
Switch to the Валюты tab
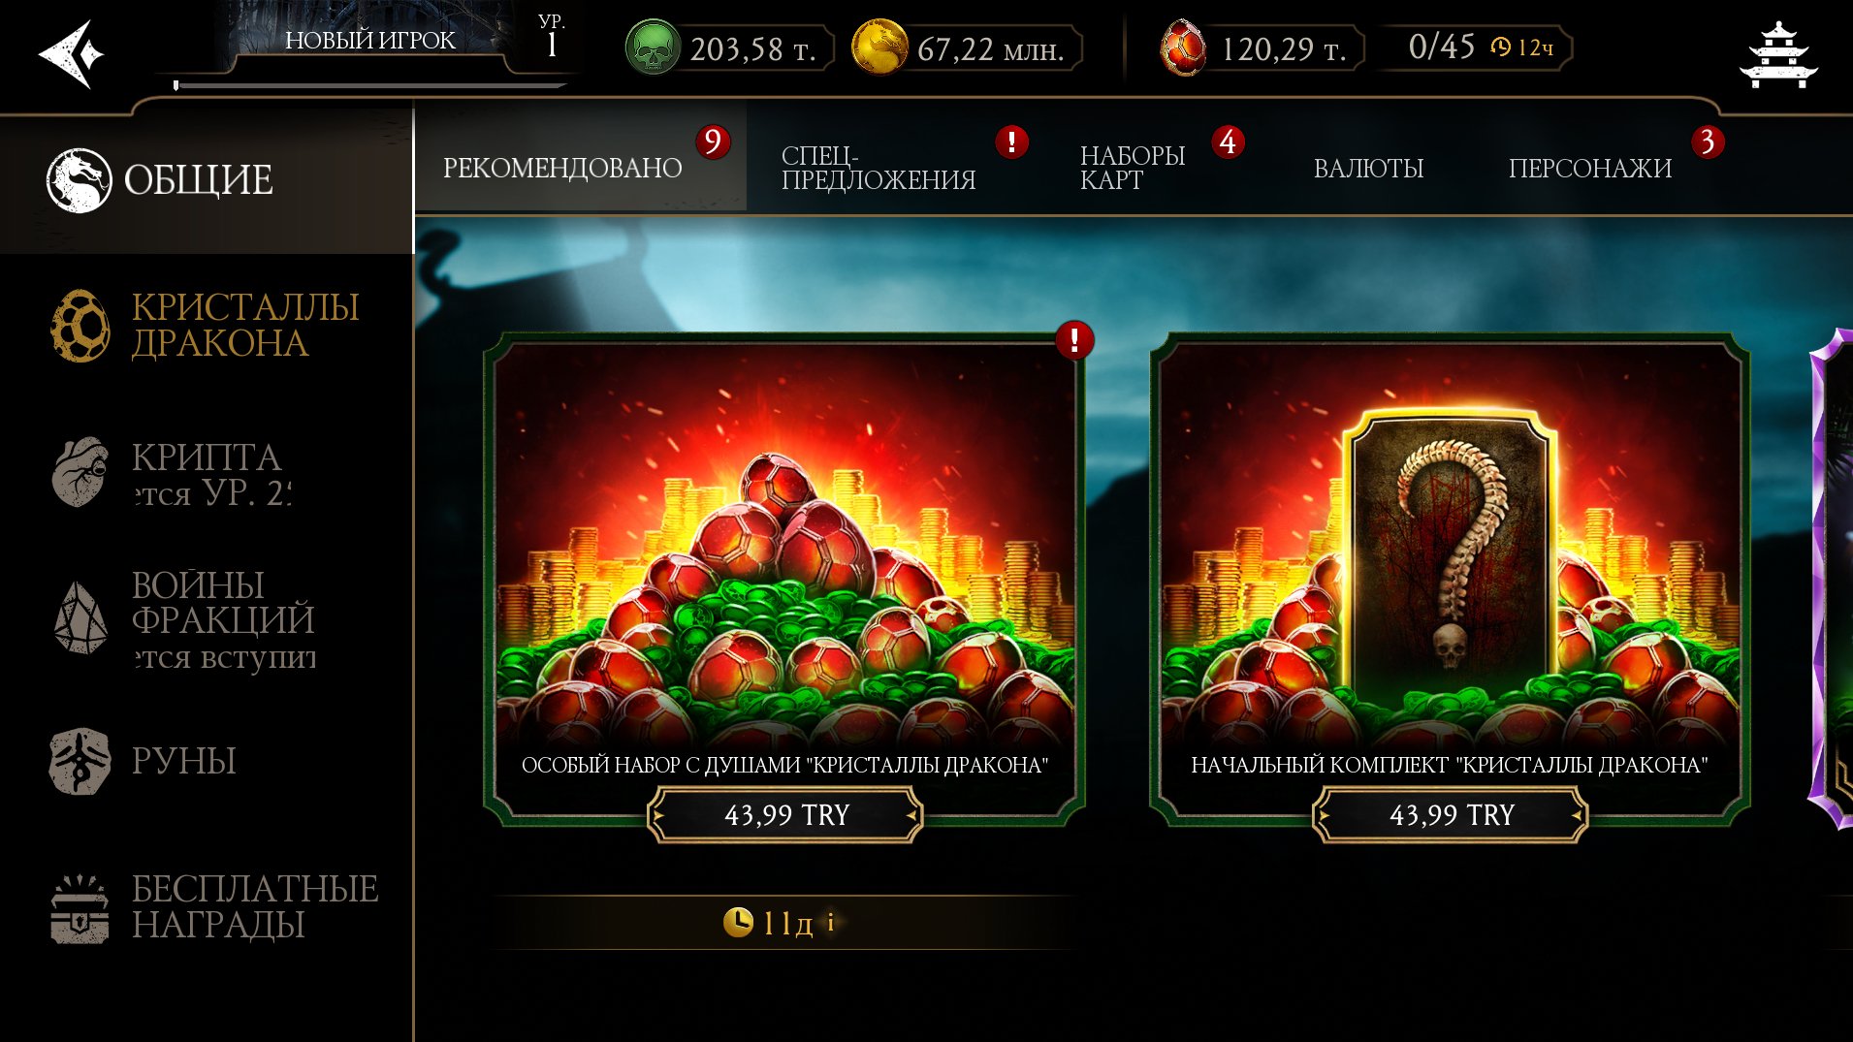1368,169
